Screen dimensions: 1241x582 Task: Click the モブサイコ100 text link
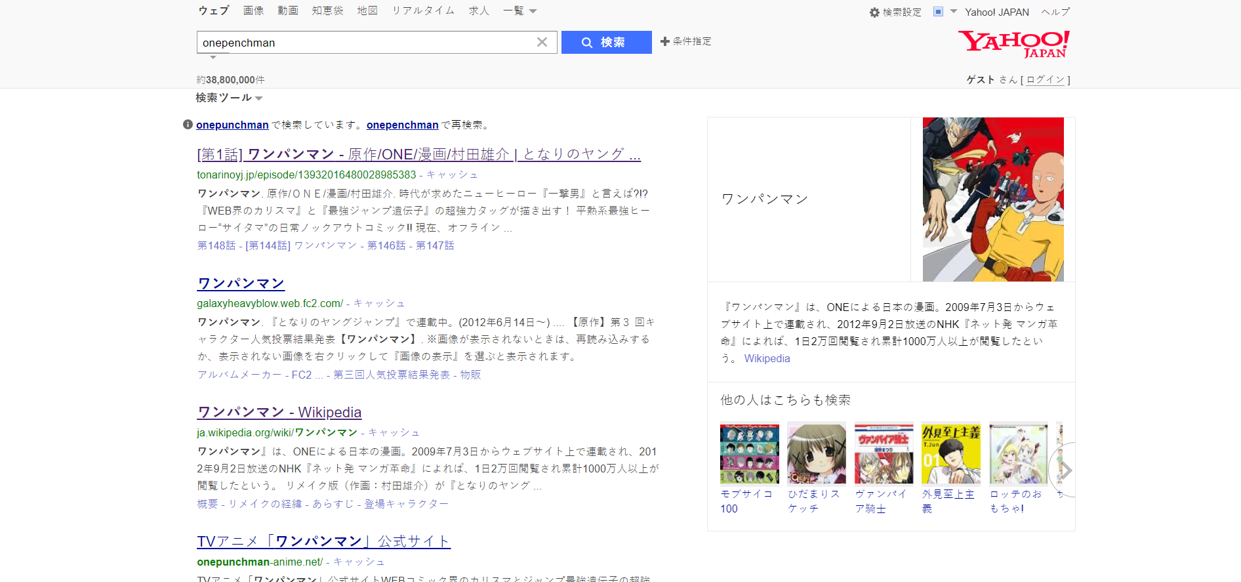click(x=746, y=501)
